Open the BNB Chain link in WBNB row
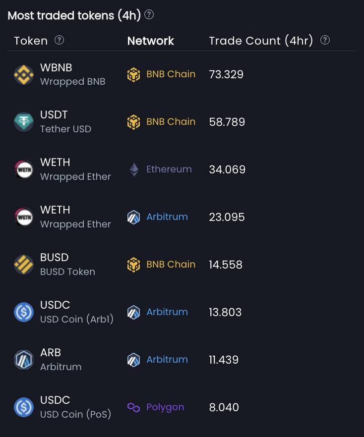364x437 pixels. click(171, 74)
